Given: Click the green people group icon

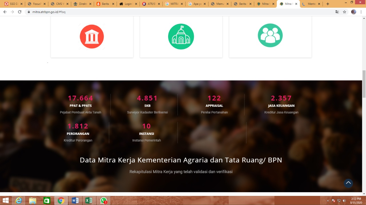Looking at the screenshot, I should (270, 36).
